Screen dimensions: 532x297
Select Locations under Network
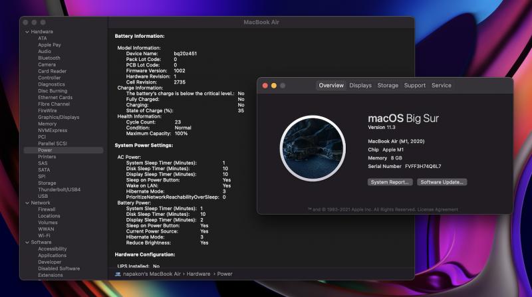[49, 216]
